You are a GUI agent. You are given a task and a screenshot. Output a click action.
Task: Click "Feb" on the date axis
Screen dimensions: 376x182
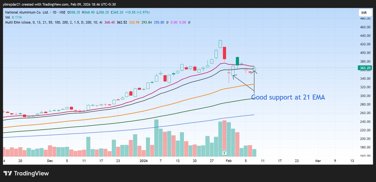pos(228,160)
